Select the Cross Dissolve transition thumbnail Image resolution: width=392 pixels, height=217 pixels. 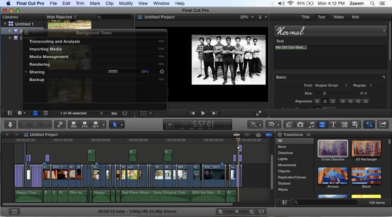point(333,148)
